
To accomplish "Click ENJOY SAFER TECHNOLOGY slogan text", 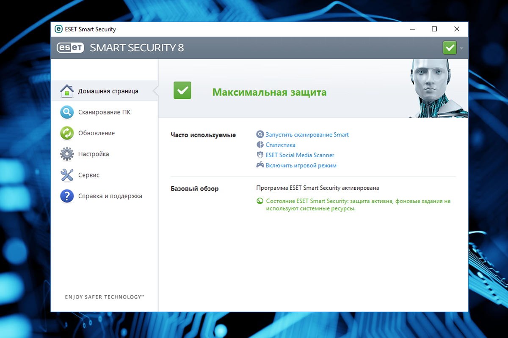I will pos(105,297).
